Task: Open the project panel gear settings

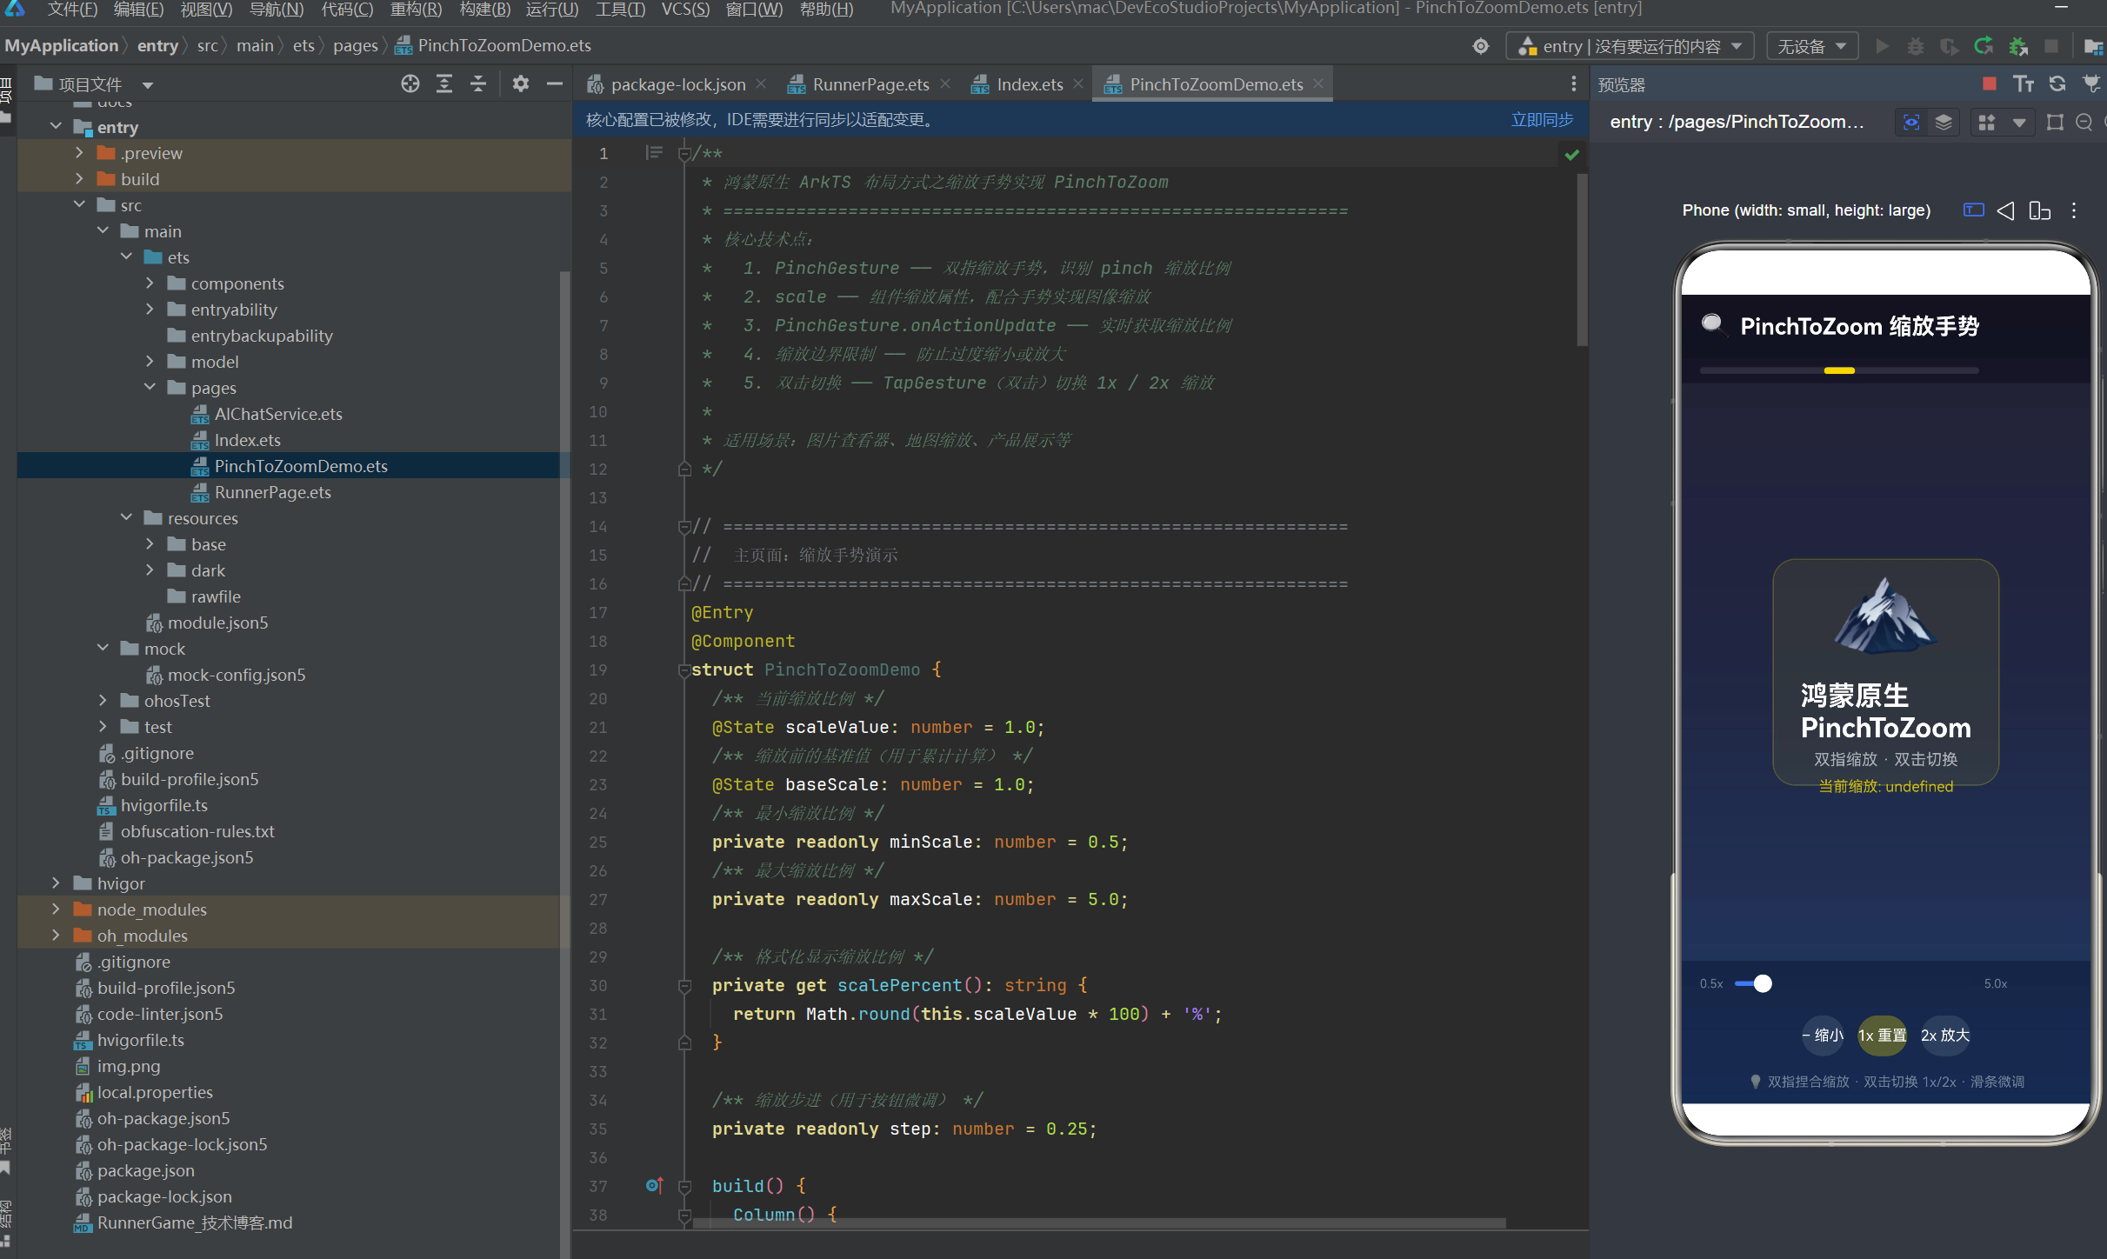Action: 520,83
